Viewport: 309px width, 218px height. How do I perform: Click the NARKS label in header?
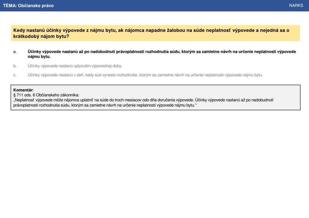(x=296, y=5)
